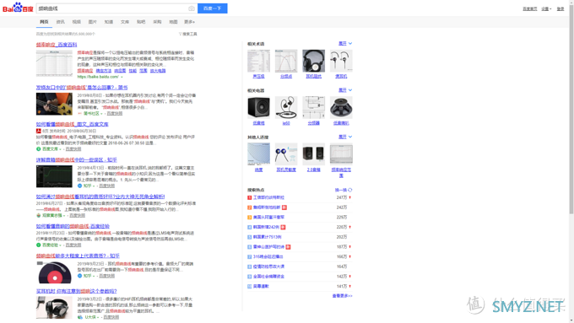Open 声压级 thumbnail image
Image resolution: width=574 pixels, height=323 pixels.
coord(258,61)
